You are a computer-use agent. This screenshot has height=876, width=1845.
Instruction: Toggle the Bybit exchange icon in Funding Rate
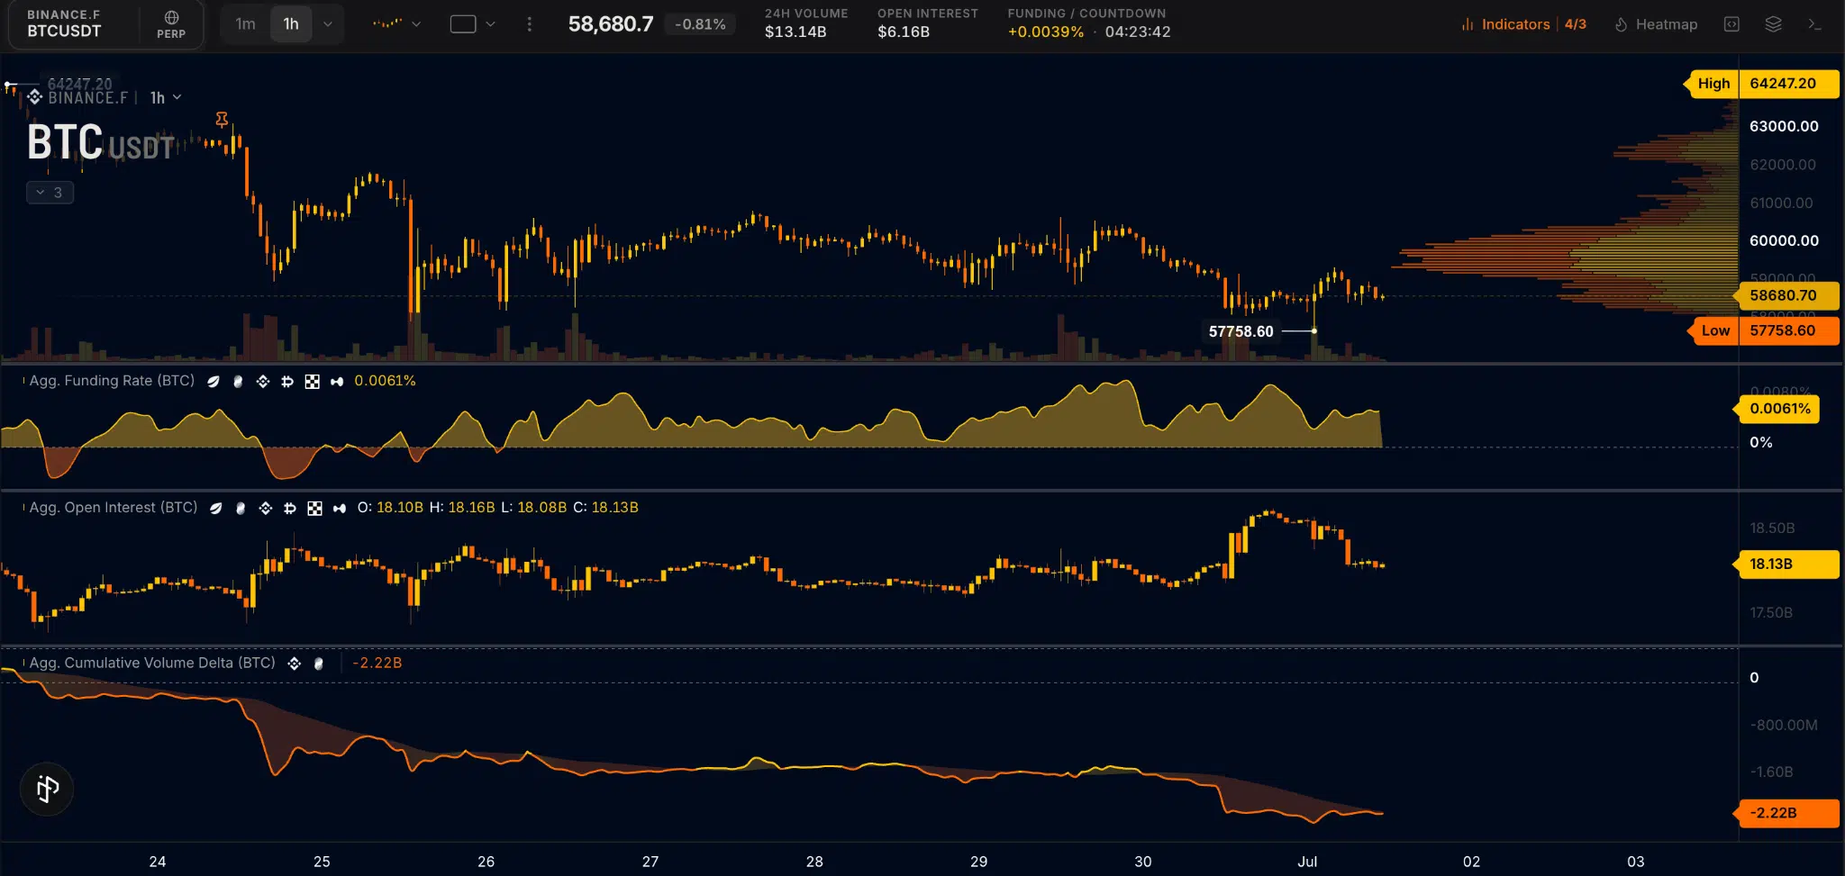coord(287,382)
